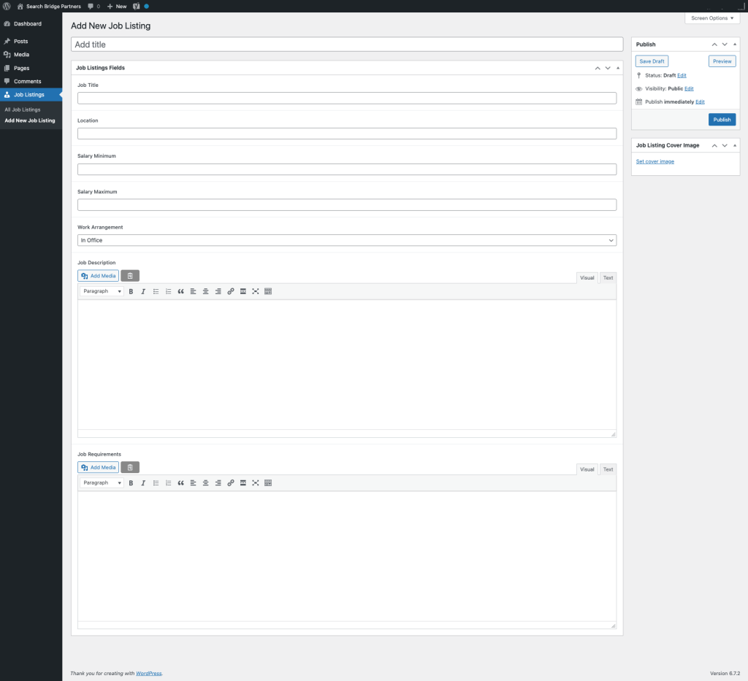748x681 pixels.
Task: Insert numbered list in Job Requirements editor
Action: tap(169, 482)
